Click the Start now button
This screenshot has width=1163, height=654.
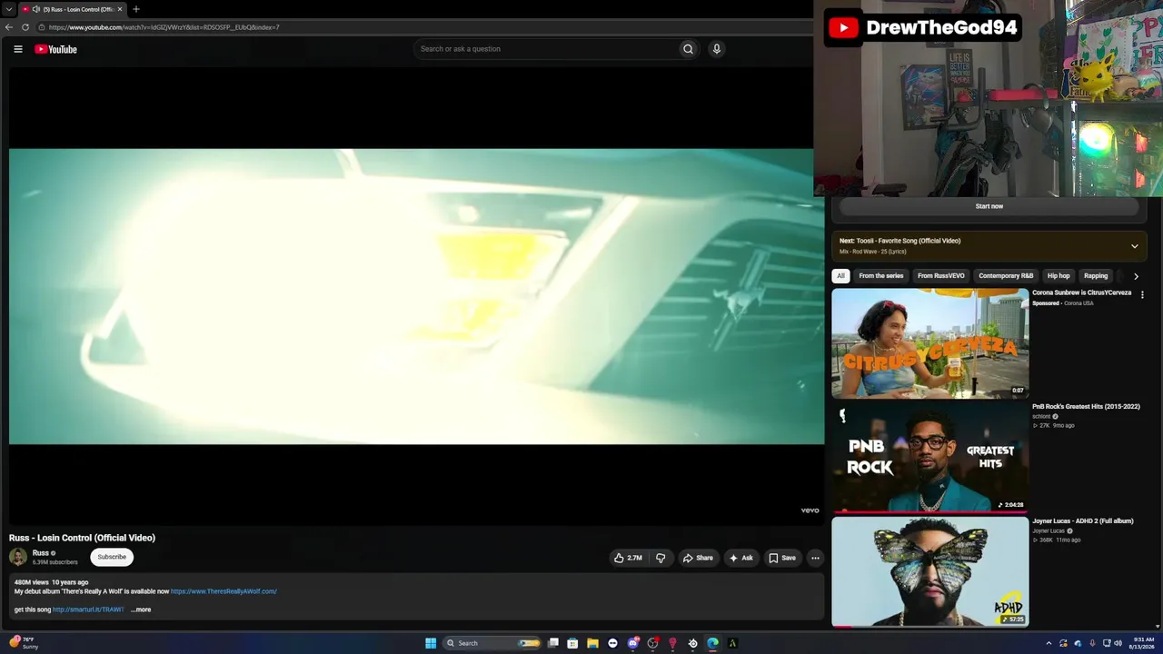[989, 206]
